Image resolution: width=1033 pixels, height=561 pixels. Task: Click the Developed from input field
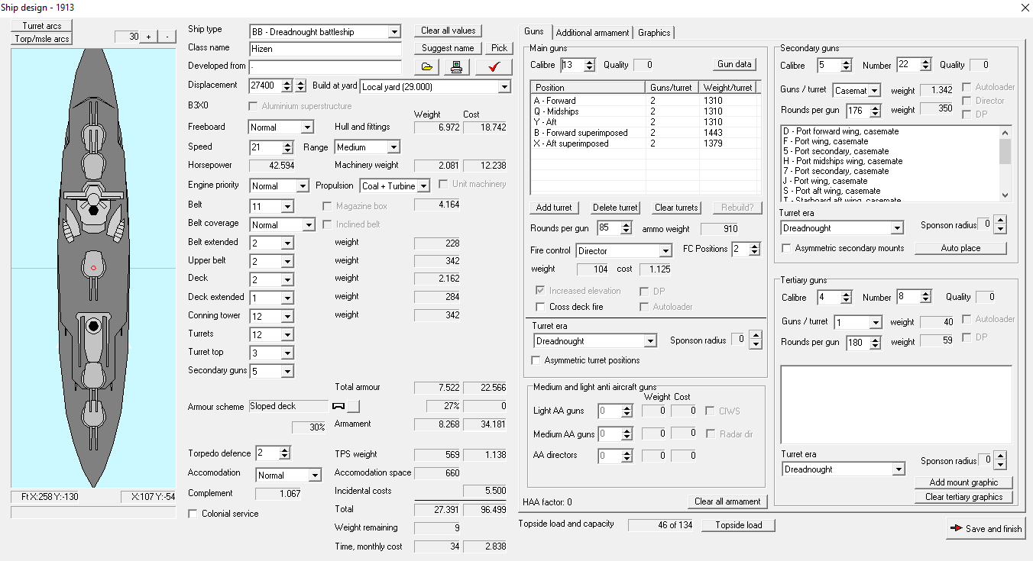pos(325,67)
